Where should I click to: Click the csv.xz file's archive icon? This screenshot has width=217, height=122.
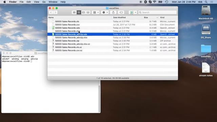[53, 50]
